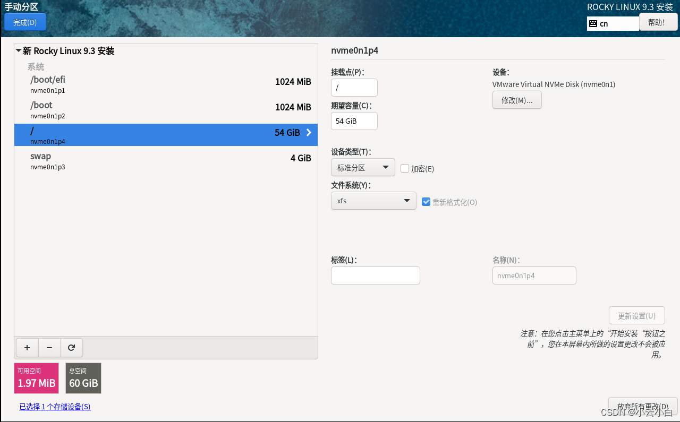Screen dimensions: 680x422
Task: Click the 系统 group label
Action: pos(36,67)
